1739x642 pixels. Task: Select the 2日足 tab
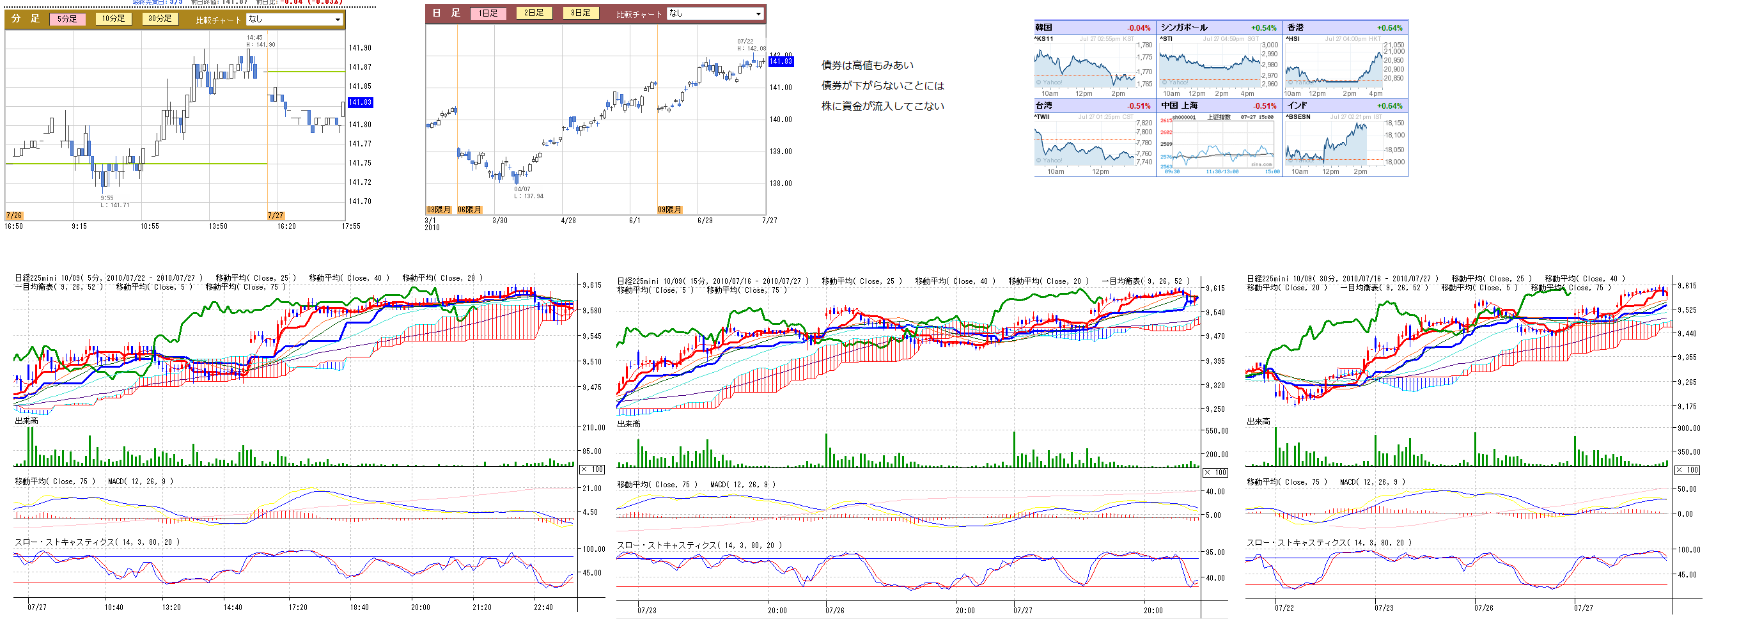[534, 13]
